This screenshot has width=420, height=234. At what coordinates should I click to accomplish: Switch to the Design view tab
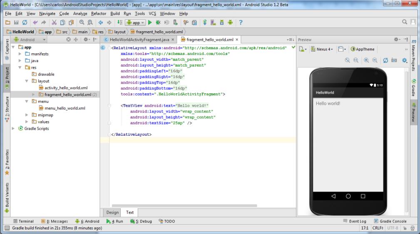pos(112,212)
